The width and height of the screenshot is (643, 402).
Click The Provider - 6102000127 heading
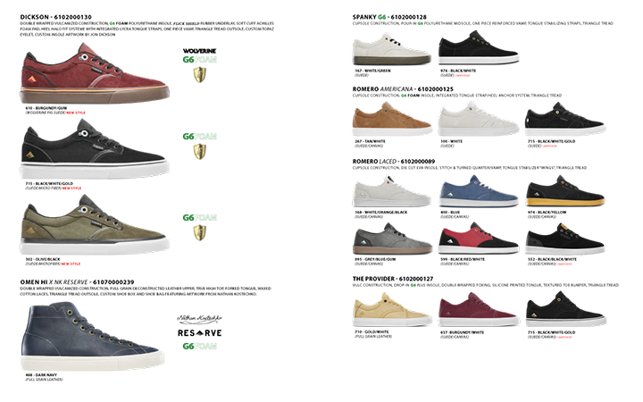tap(393, 279)
